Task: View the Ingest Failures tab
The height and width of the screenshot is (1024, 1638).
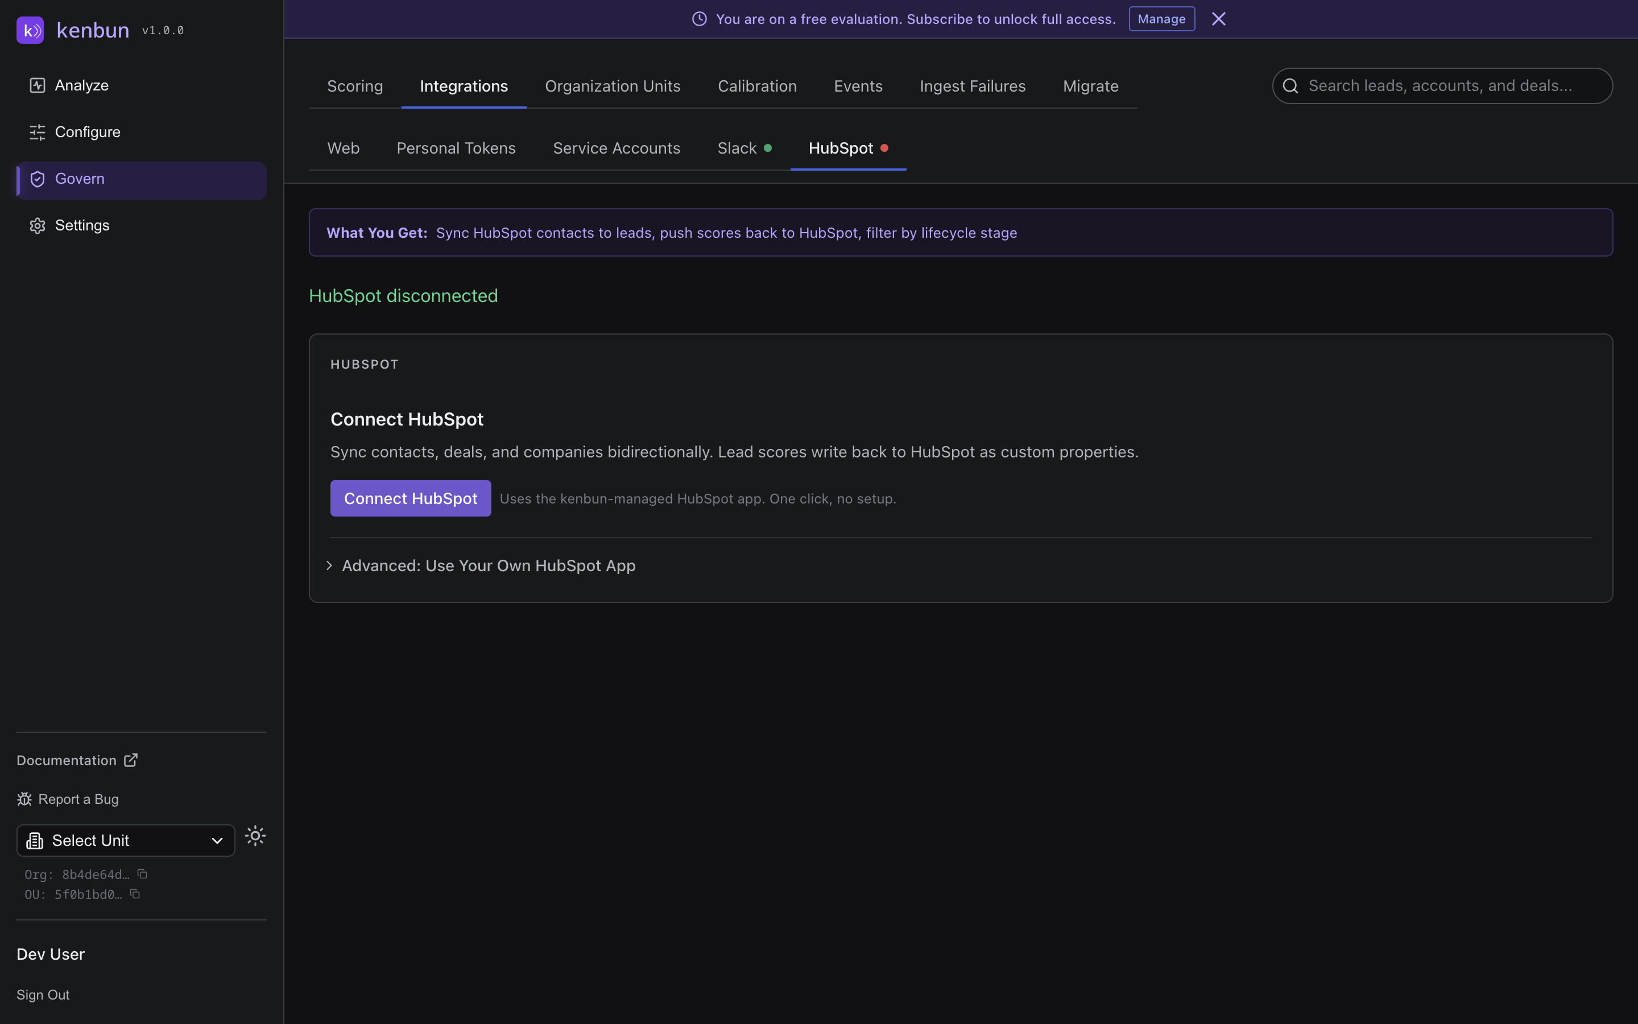Action: click(x=973, y=86)
